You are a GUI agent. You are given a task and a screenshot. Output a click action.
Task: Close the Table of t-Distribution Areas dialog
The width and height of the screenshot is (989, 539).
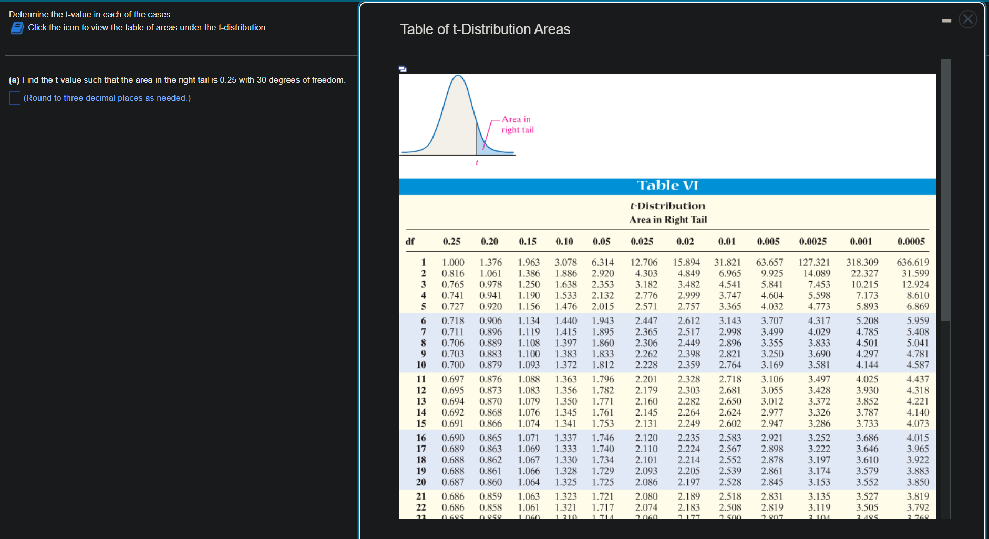[968, 19]
